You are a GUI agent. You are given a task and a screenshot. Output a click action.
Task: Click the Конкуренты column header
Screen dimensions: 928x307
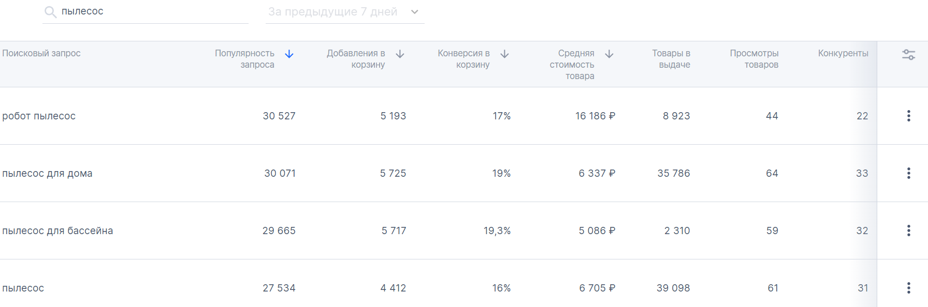click(843, 53)
